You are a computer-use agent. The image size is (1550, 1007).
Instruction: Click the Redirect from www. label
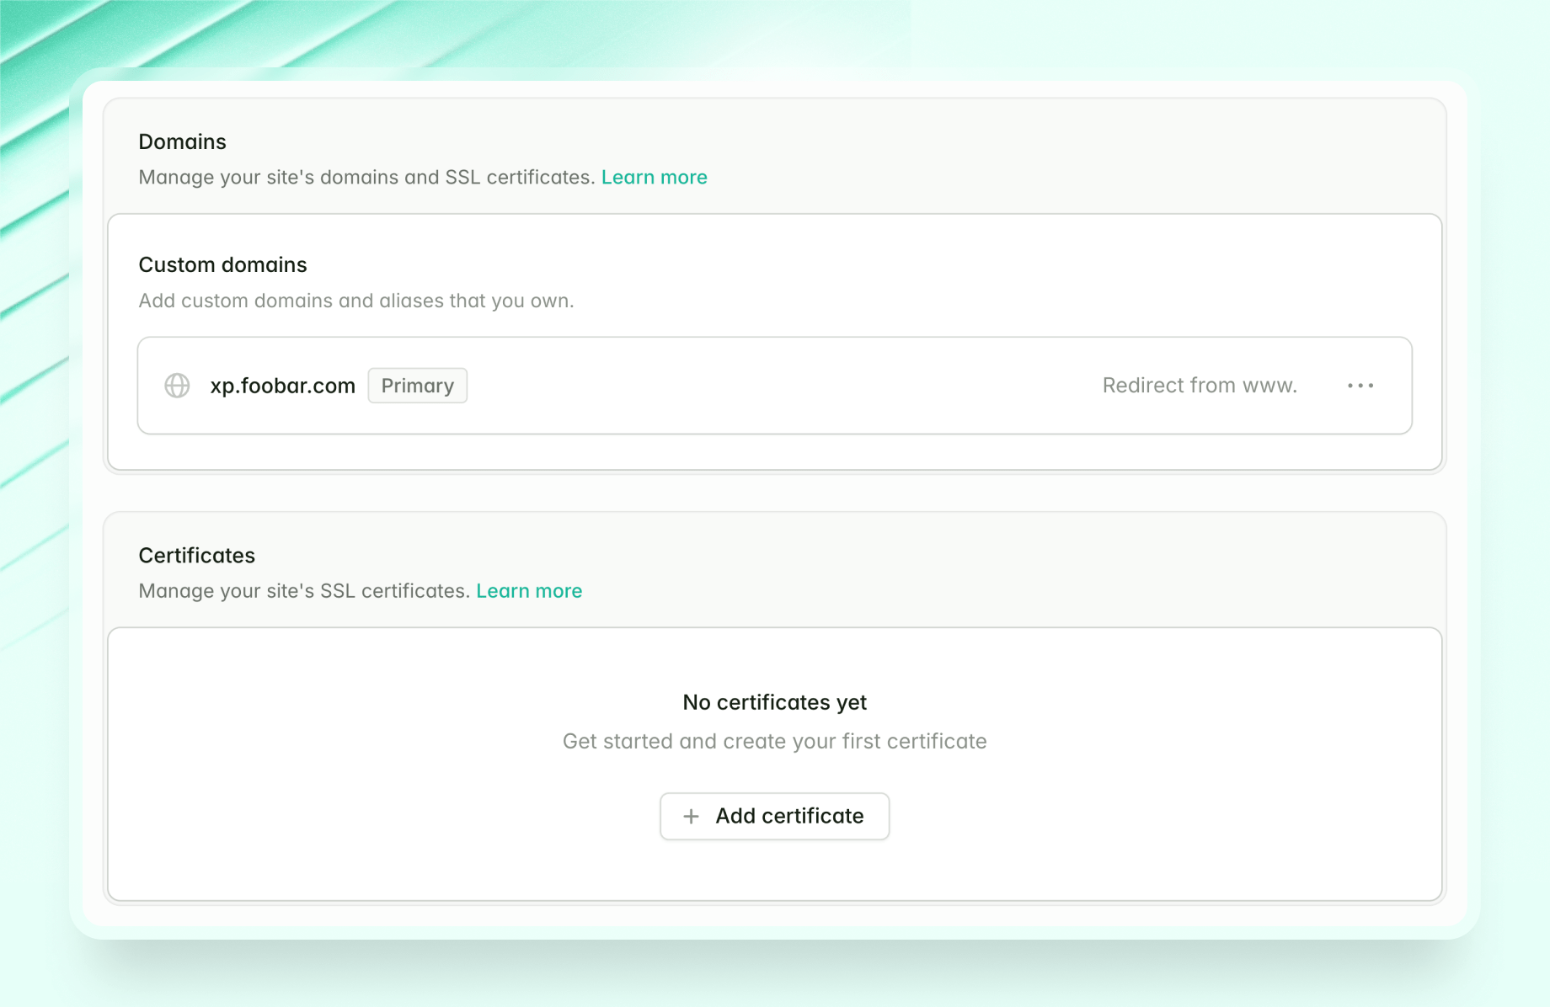[1199, 386]
